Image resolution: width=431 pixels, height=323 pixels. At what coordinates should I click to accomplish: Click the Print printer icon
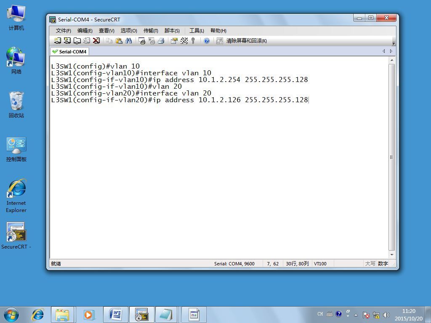pyautogui.click(x=161, y=41)
